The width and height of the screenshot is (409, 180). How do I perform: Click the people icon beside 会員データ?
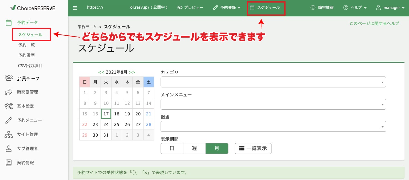click(x=9, y=78)
